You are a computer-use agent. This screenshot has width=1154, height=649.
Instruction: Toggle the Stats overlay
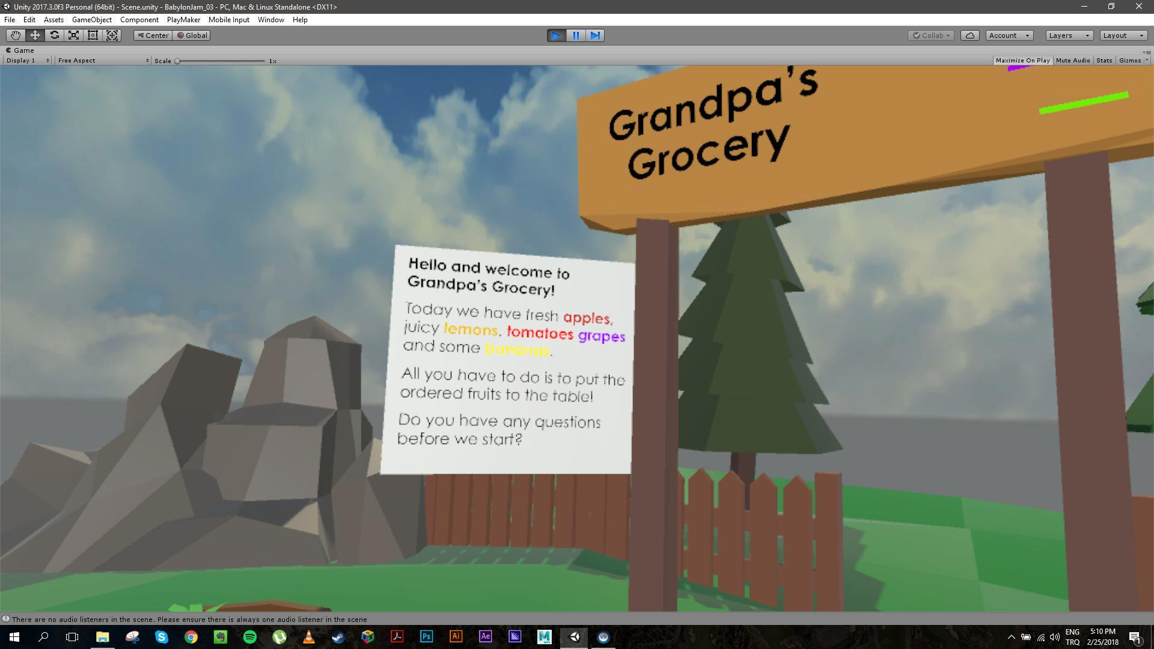1104,60
